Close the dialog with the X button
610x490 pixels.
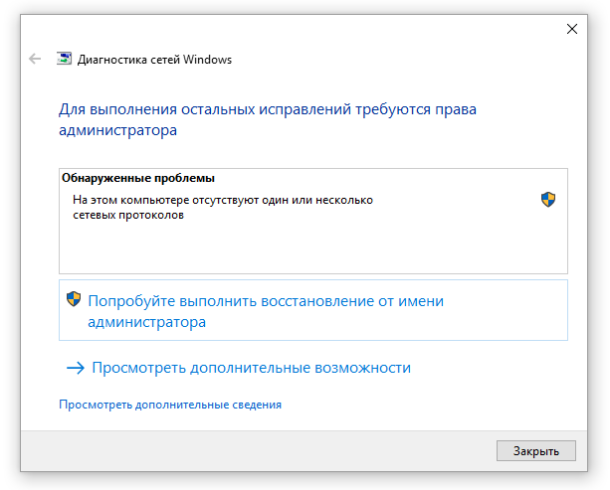(571, 29)
